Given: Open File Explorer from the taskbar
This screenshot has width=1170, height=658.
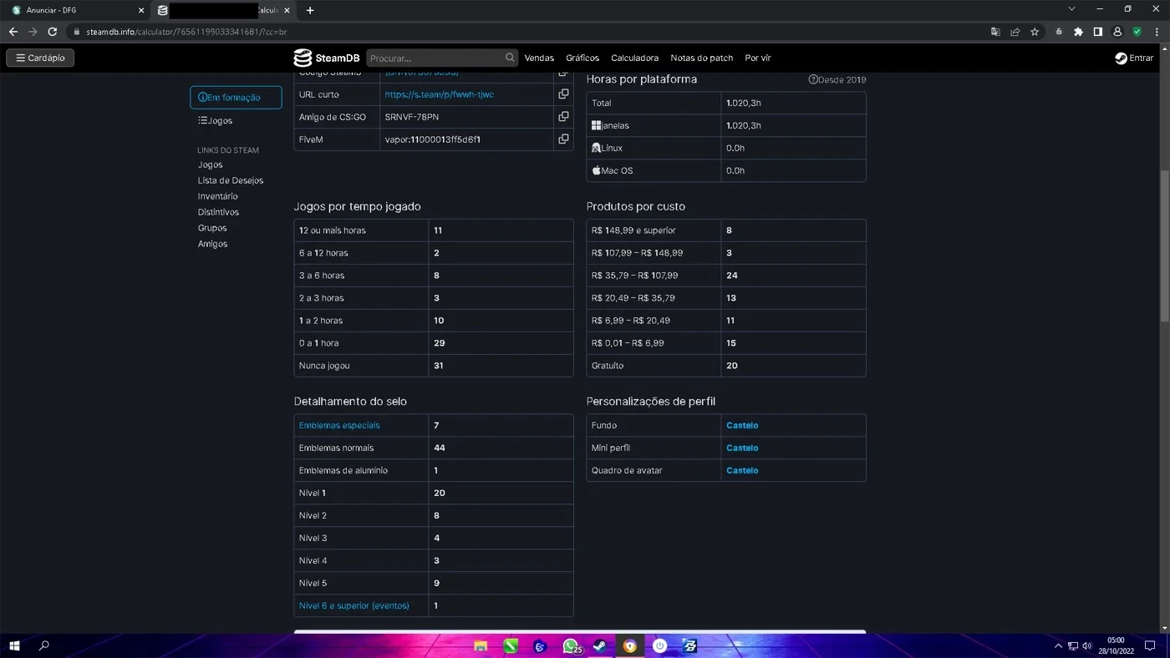Looking at the screenshot, I should coord(481,645).
